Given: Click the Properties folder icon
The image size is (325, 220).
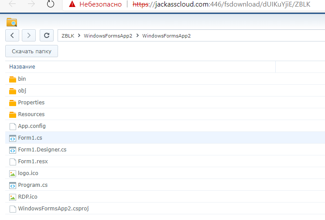Looking at the screenshot, I should (x=13, y=103).
